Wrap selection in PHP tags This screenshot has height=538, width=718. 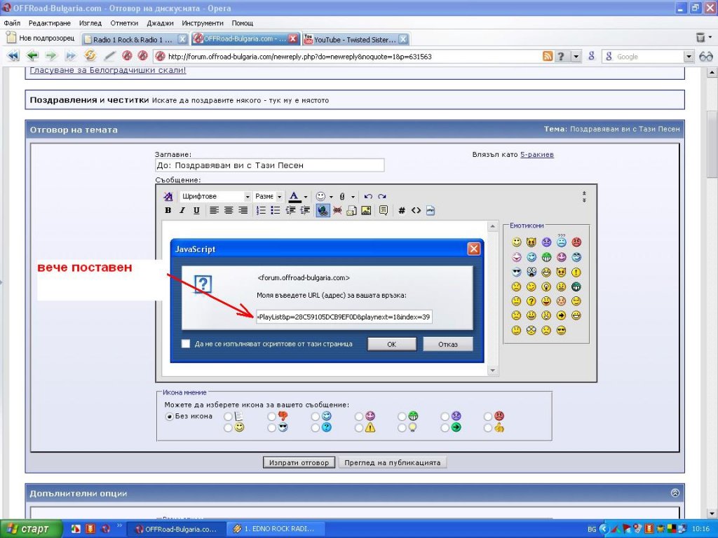click(x=431, y=210)
